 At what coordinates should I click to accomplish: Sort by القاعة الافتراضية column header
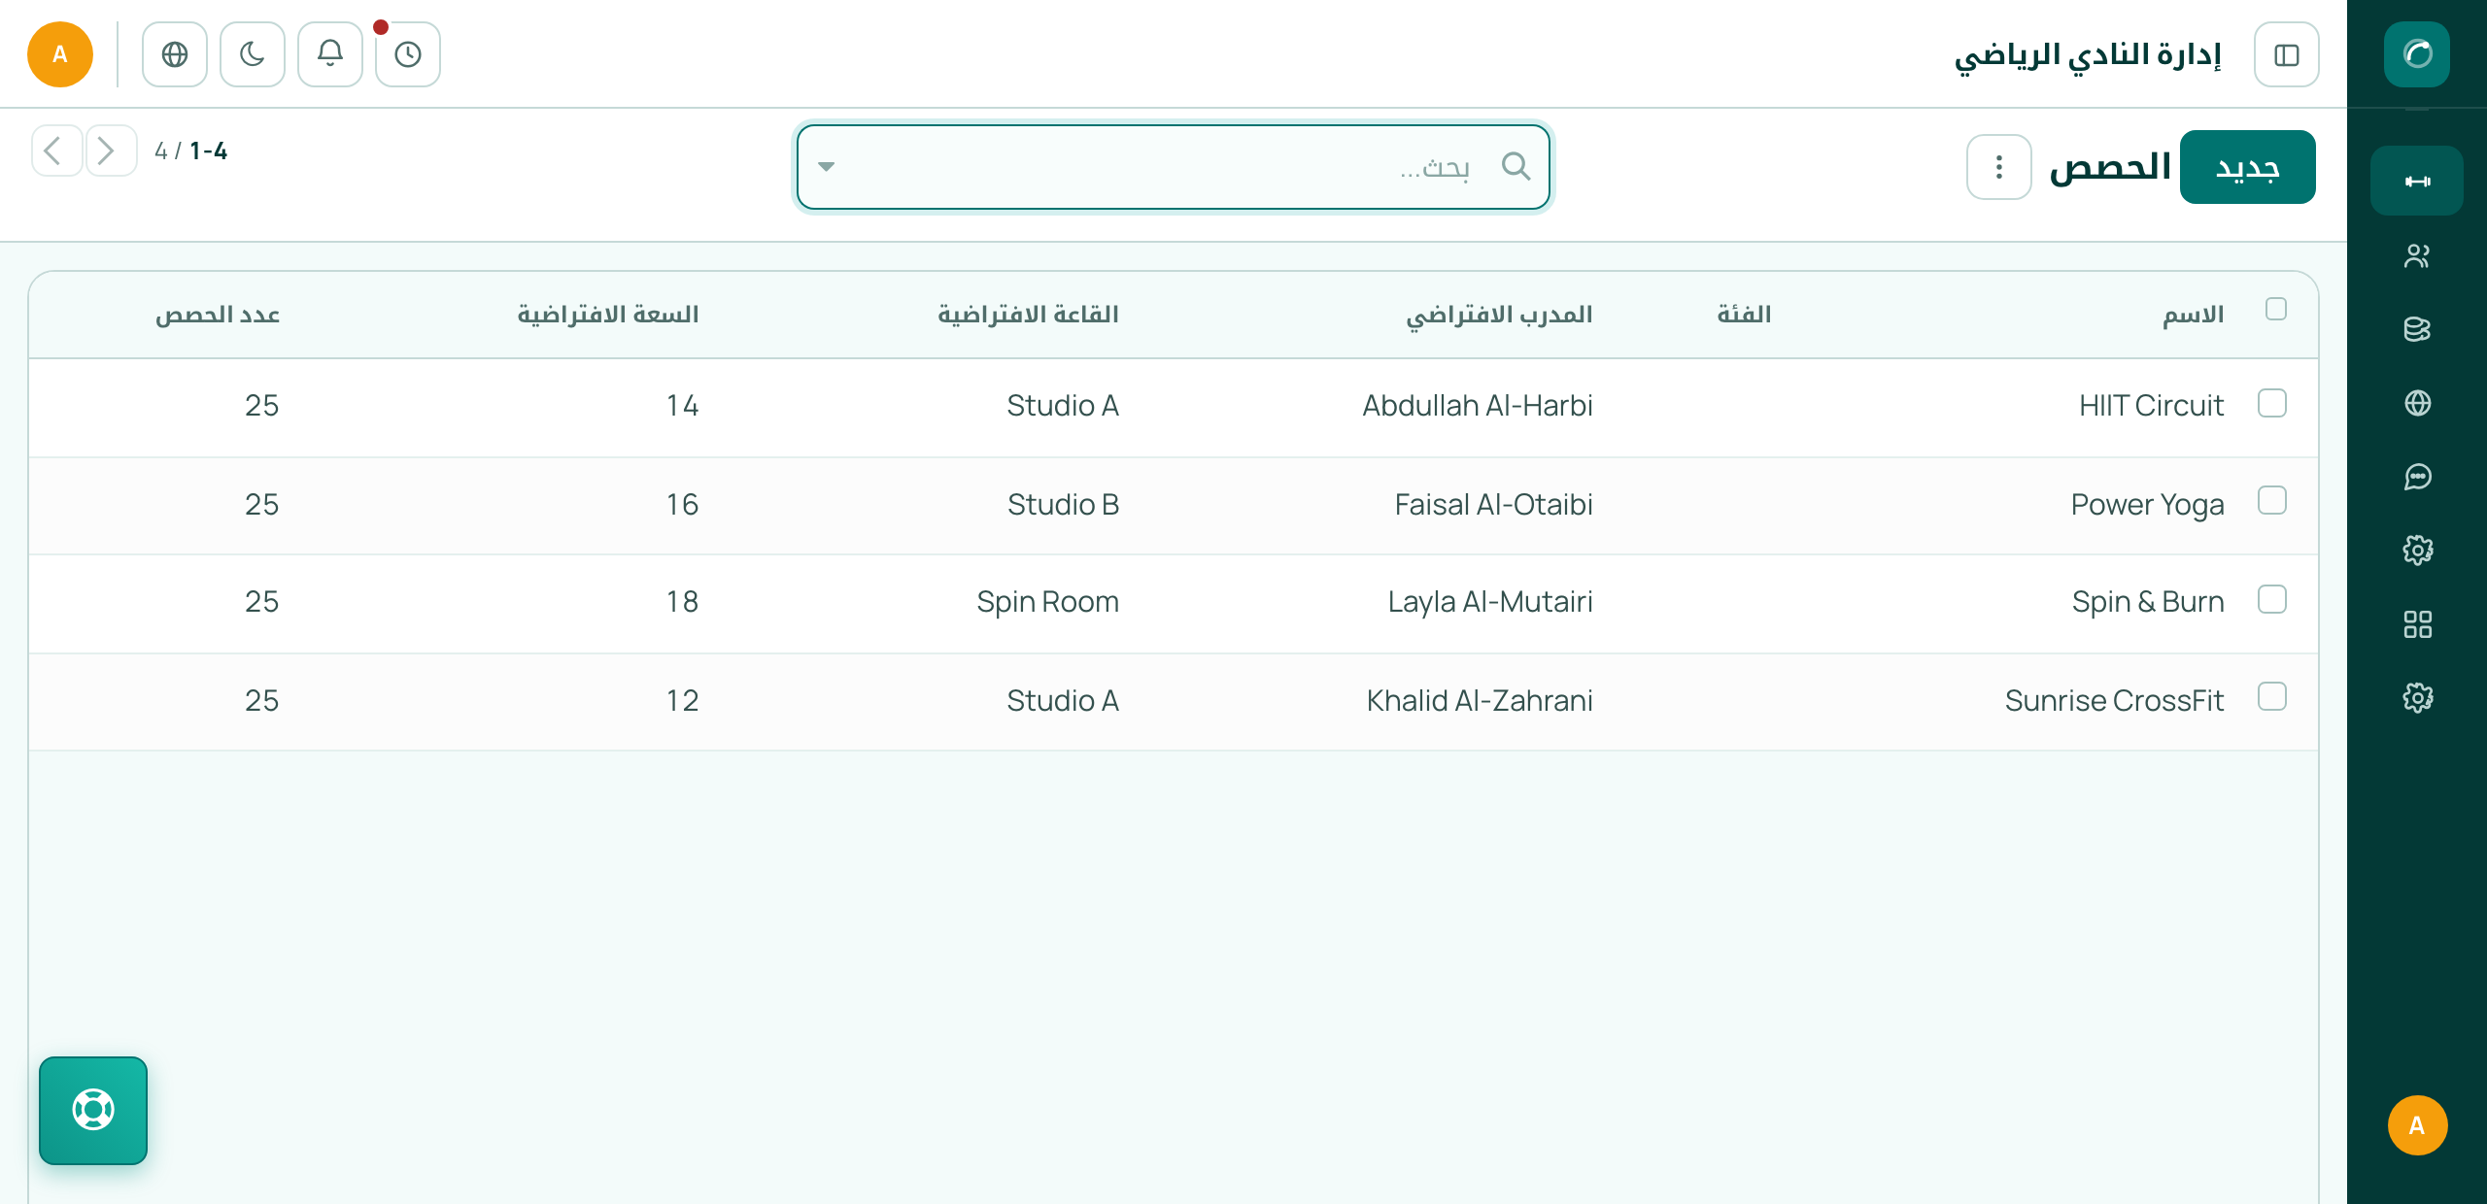[x=1028, y=315]
